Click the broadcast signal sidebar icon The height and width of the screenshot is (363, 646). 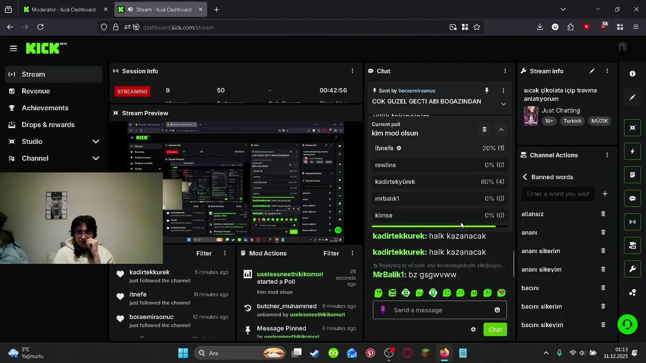tap(632, 222)
